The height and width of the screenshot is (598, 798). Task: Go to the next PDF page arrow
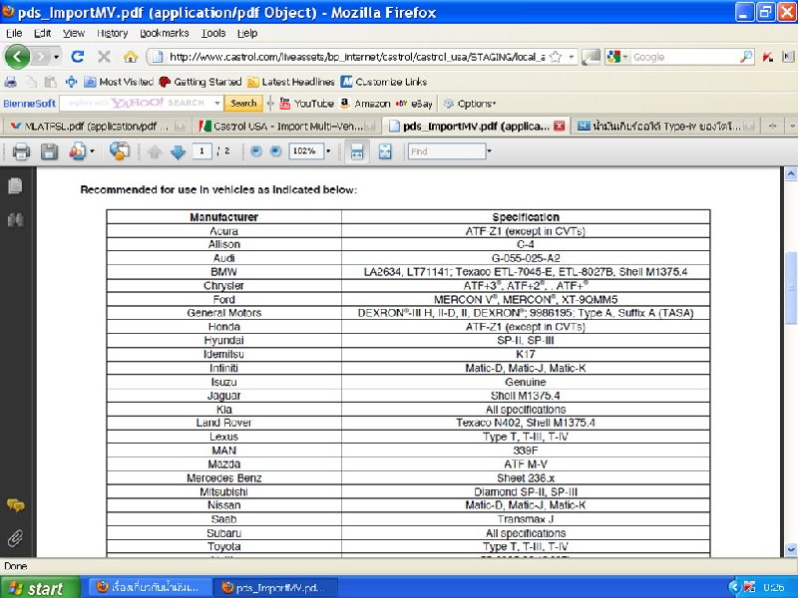click(178, 151)
